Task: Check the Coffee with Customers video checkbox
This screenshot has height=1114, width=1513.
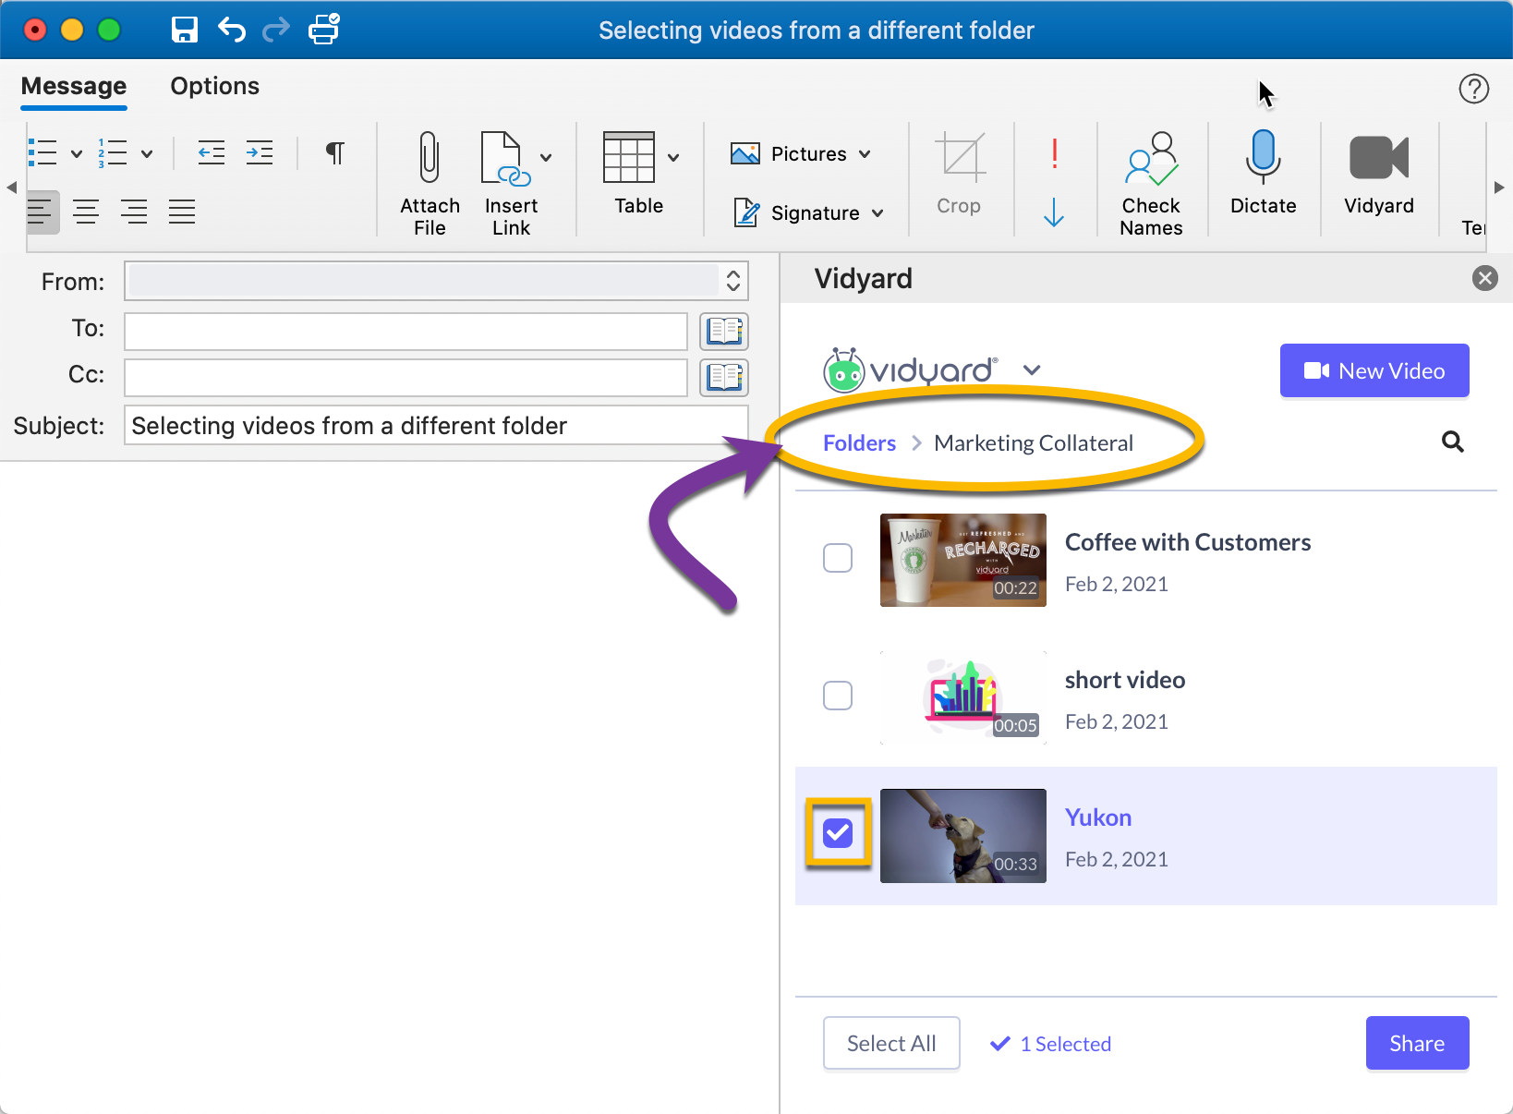Action: [x=838, y=558]
